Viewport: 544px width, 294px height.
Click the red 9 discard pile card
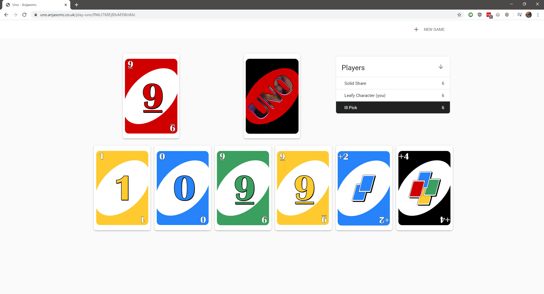pos(151,96)
